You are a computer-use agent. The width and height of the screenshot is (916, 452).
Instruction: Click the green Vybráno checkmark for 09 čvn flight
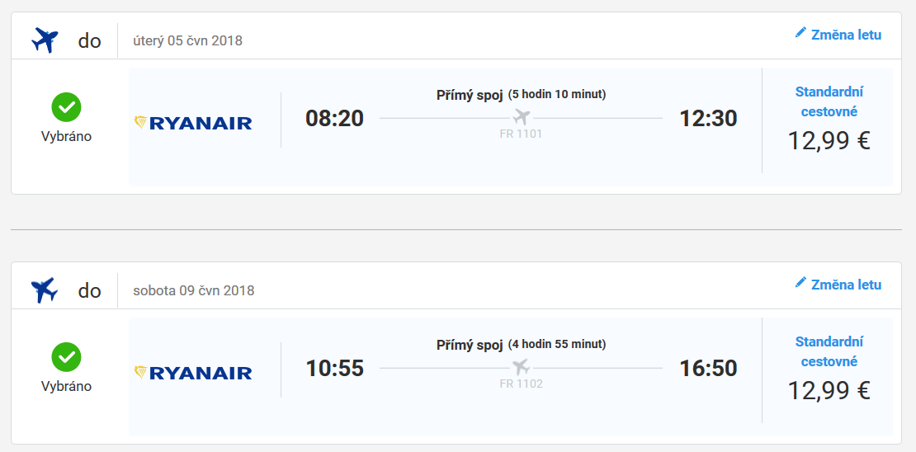(x=66, y=357)
